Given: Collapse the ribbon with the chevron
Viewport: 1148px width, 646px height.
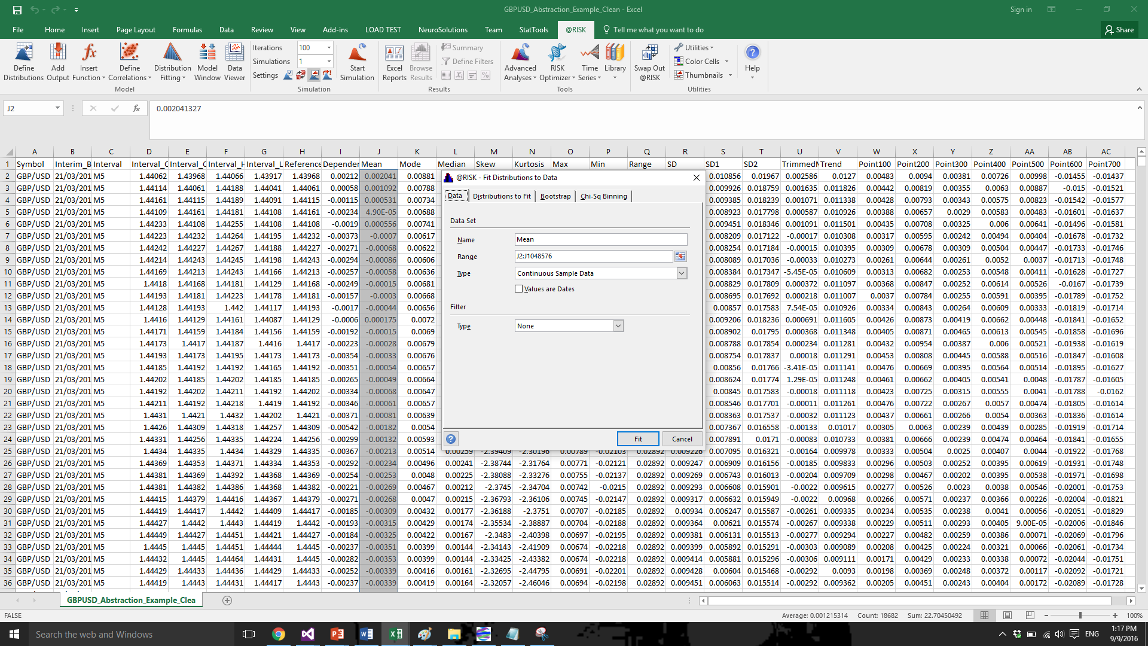Looking at the screenshot, I should (x=1138, y=89).
